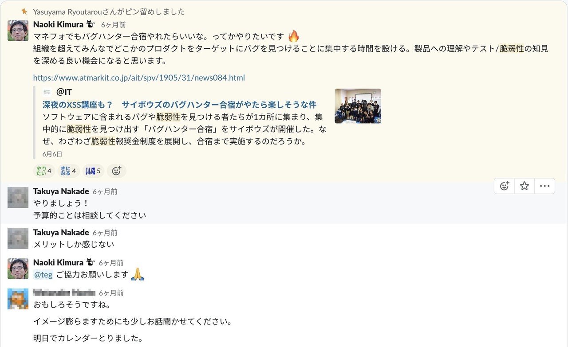This screenshot has height=347, width=568.
Task: Click Naoki Kimura avatar on pinned message
Action: (18, 31)
